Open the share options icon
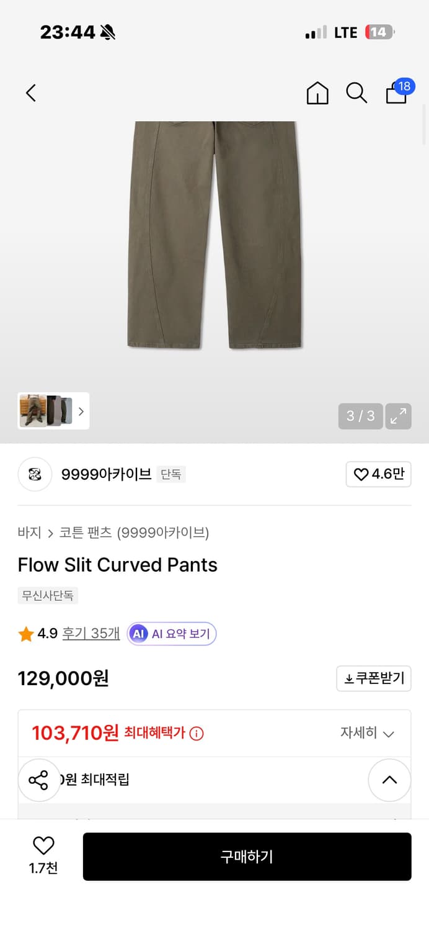429x931 pixels. click(x=39, y=780)
